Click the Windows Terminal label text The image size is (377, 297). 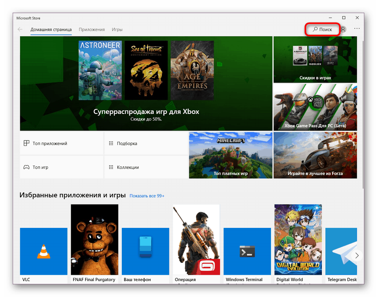tap(244, 280)
